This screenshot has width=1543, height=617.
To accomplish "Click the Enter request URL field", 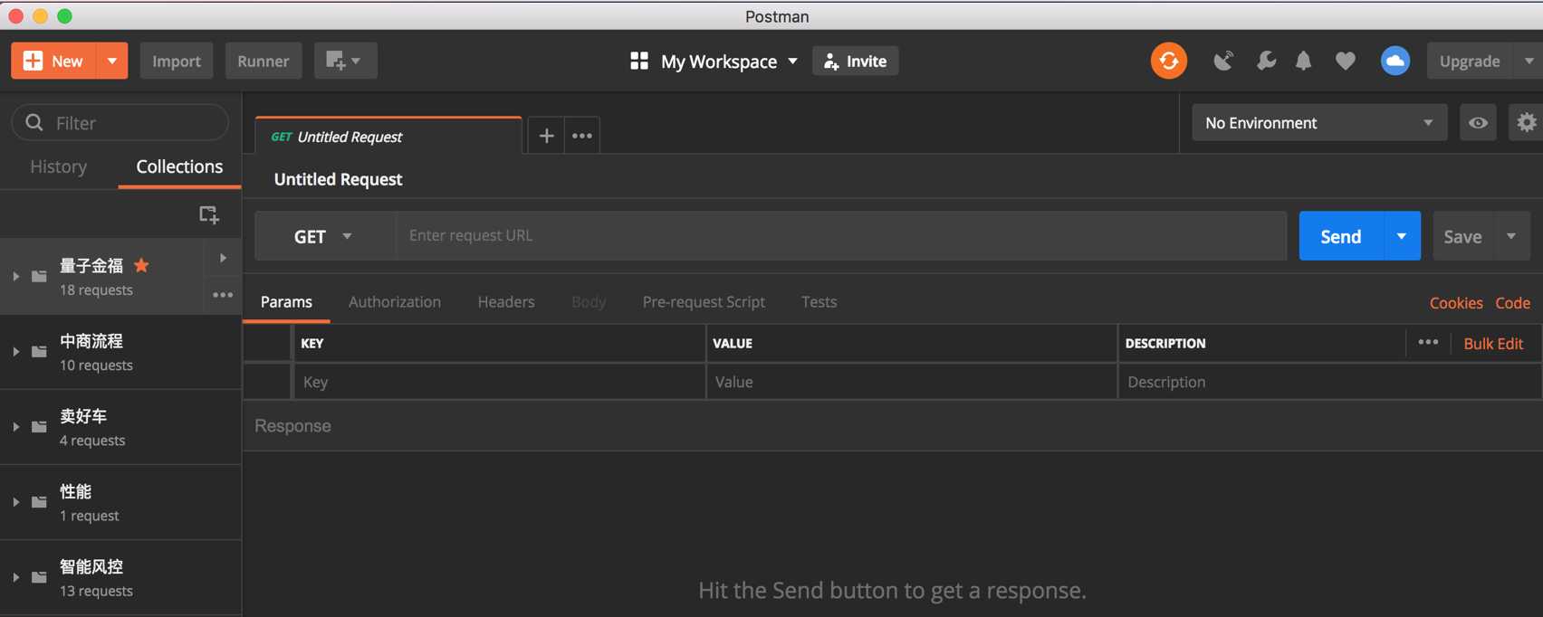I will point(841,235).
